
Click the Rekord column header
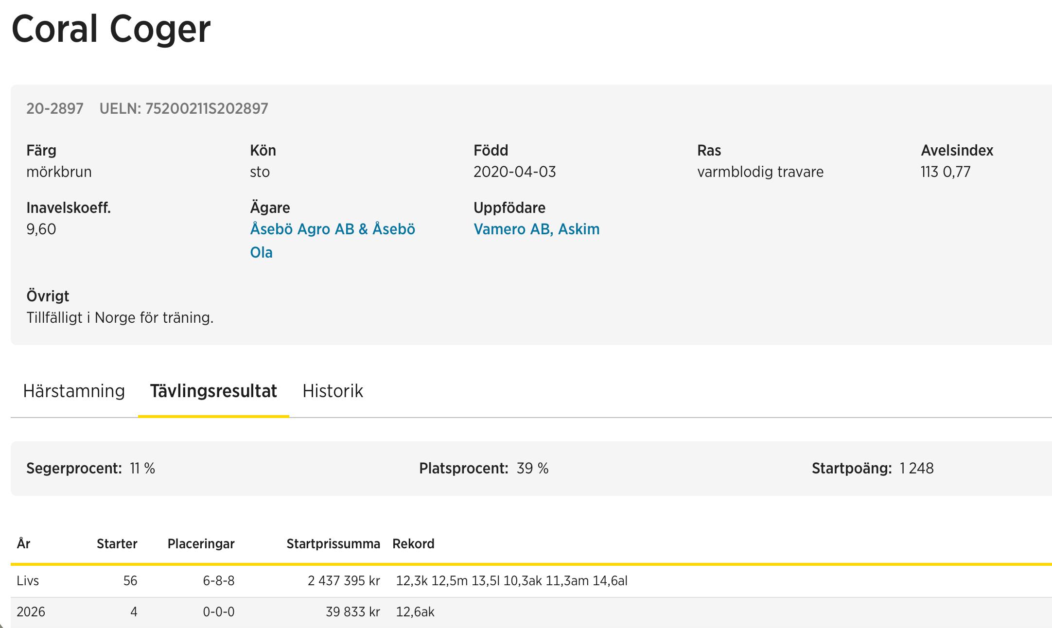413,543
